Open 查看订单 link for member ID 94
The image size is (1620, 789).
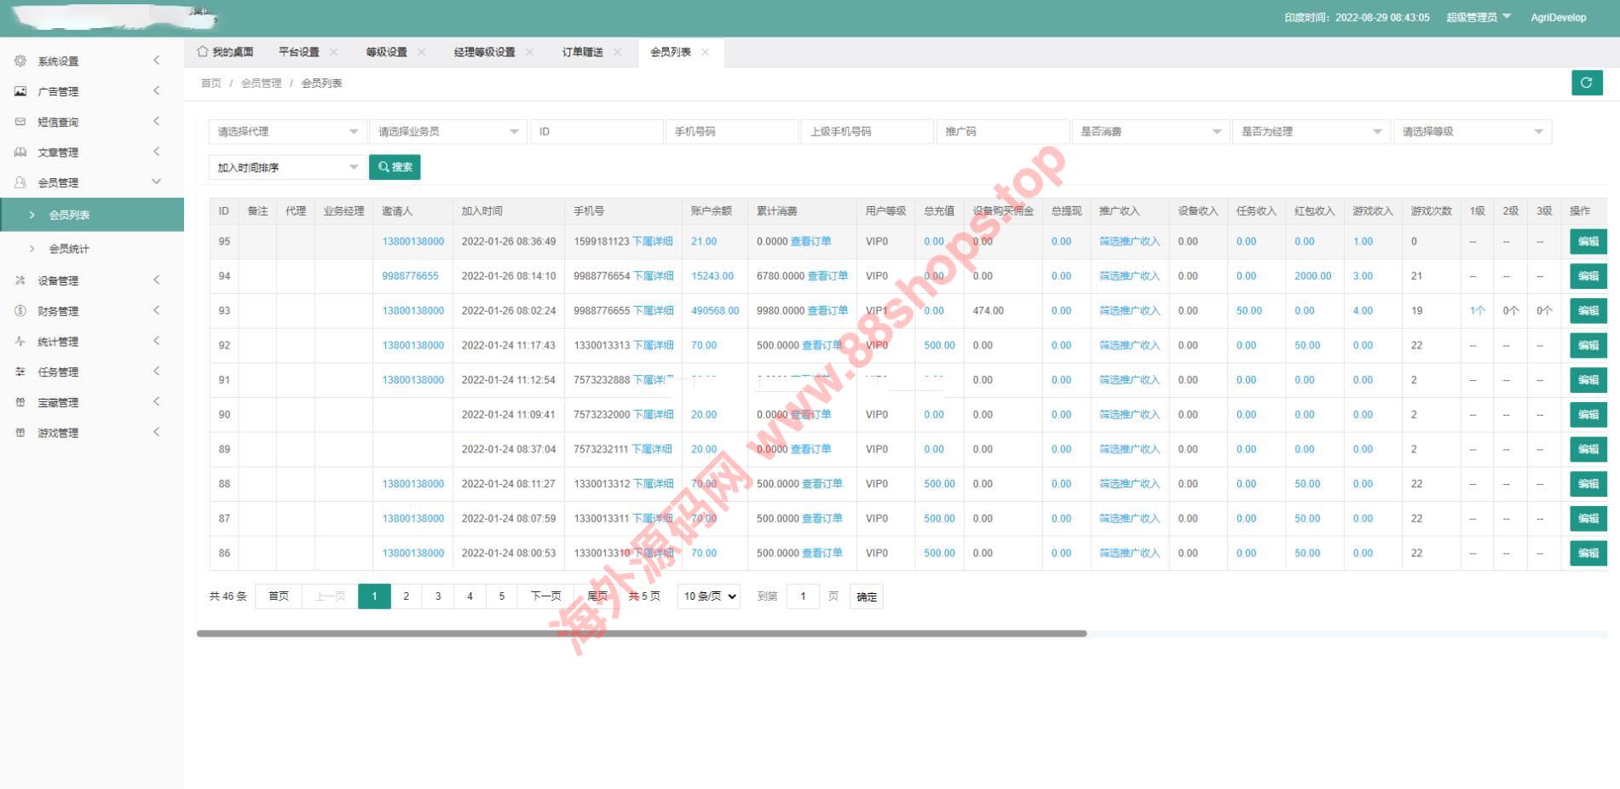(827, 276)
